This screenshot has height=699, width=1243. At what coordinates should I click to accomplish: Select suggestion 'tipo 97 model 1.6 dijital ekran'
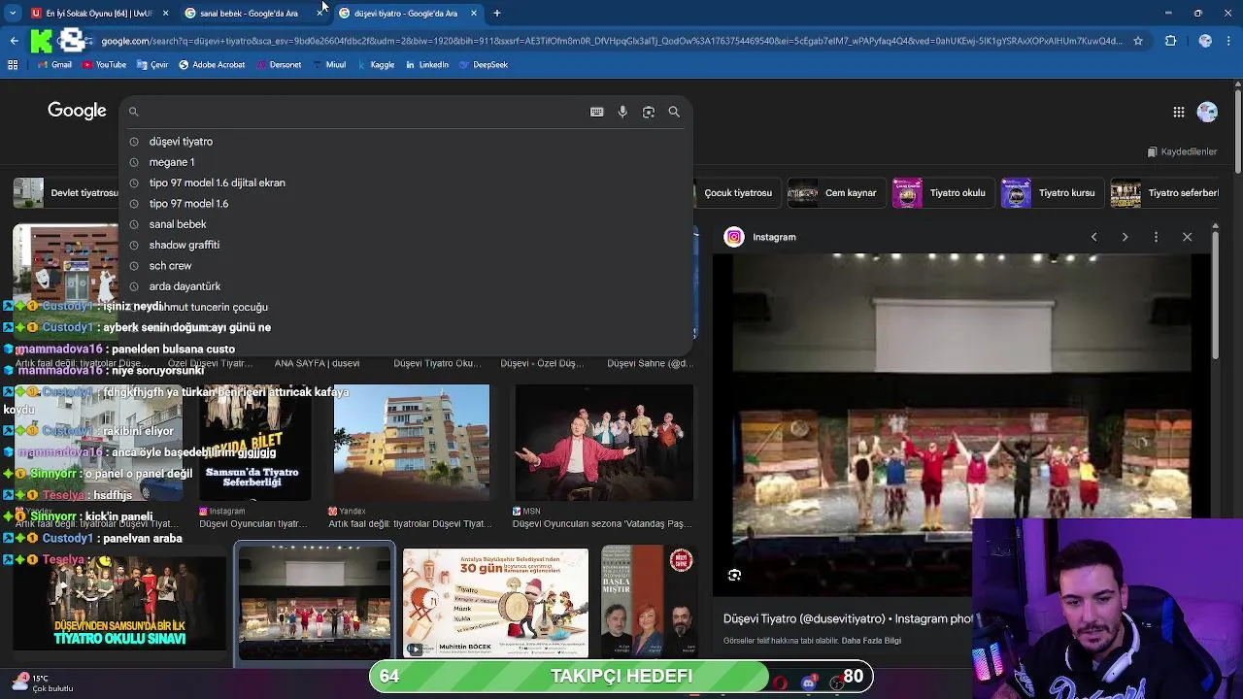pyautogui.click(x=406, y=183)
